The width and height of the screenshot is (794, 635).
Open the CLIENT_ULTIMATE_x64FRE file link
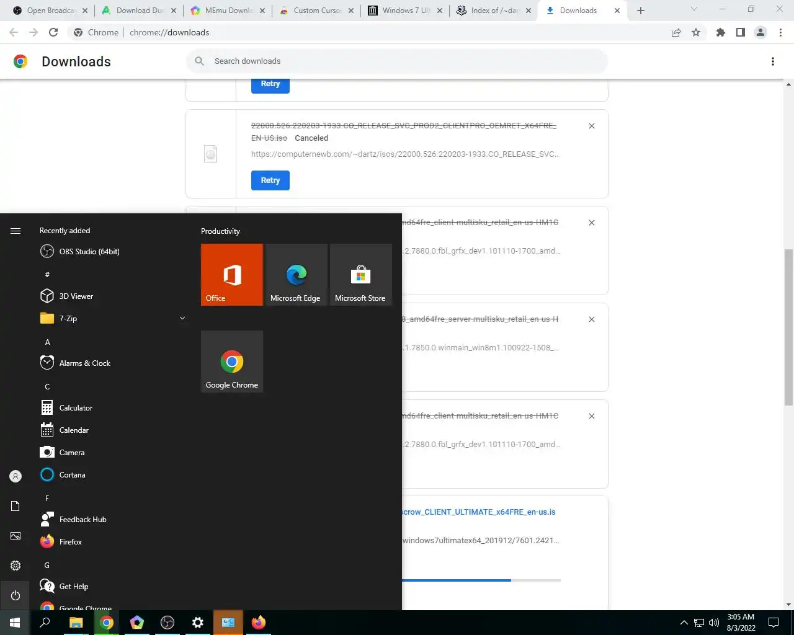(478, 512)
